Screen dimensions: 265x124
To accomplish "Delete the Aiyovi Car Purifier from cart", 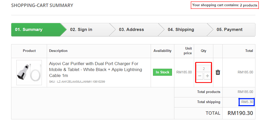I will click(x=218, y=72).
